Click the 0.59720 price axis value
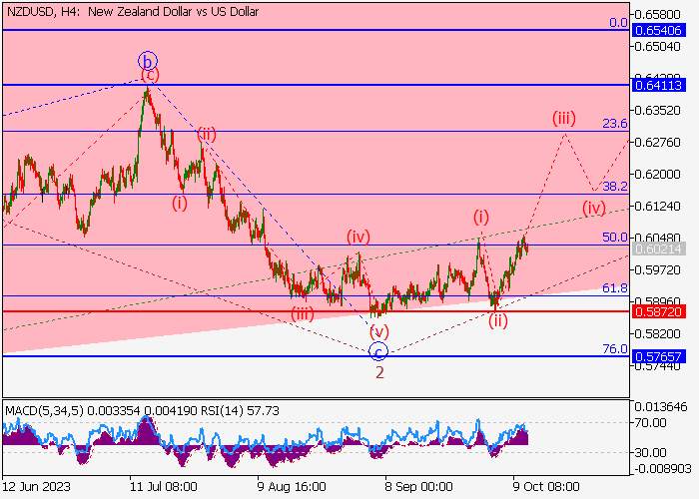 [657, 270]
